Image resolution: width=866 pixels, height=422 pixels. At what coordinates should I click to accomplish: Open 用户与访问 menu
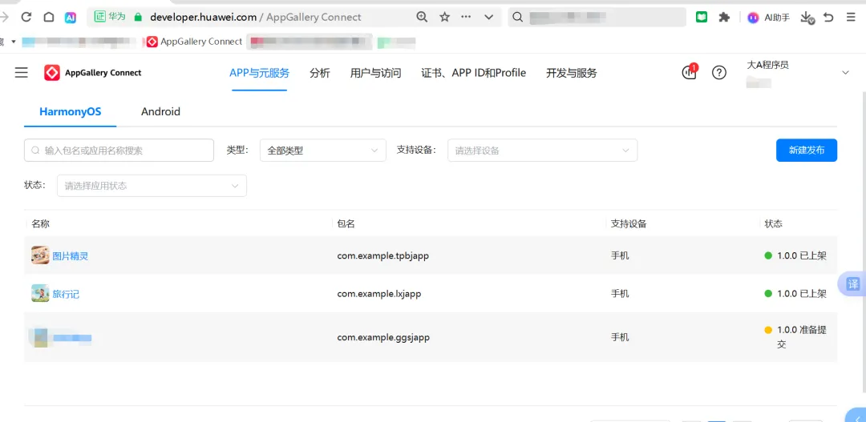point(375,73)
